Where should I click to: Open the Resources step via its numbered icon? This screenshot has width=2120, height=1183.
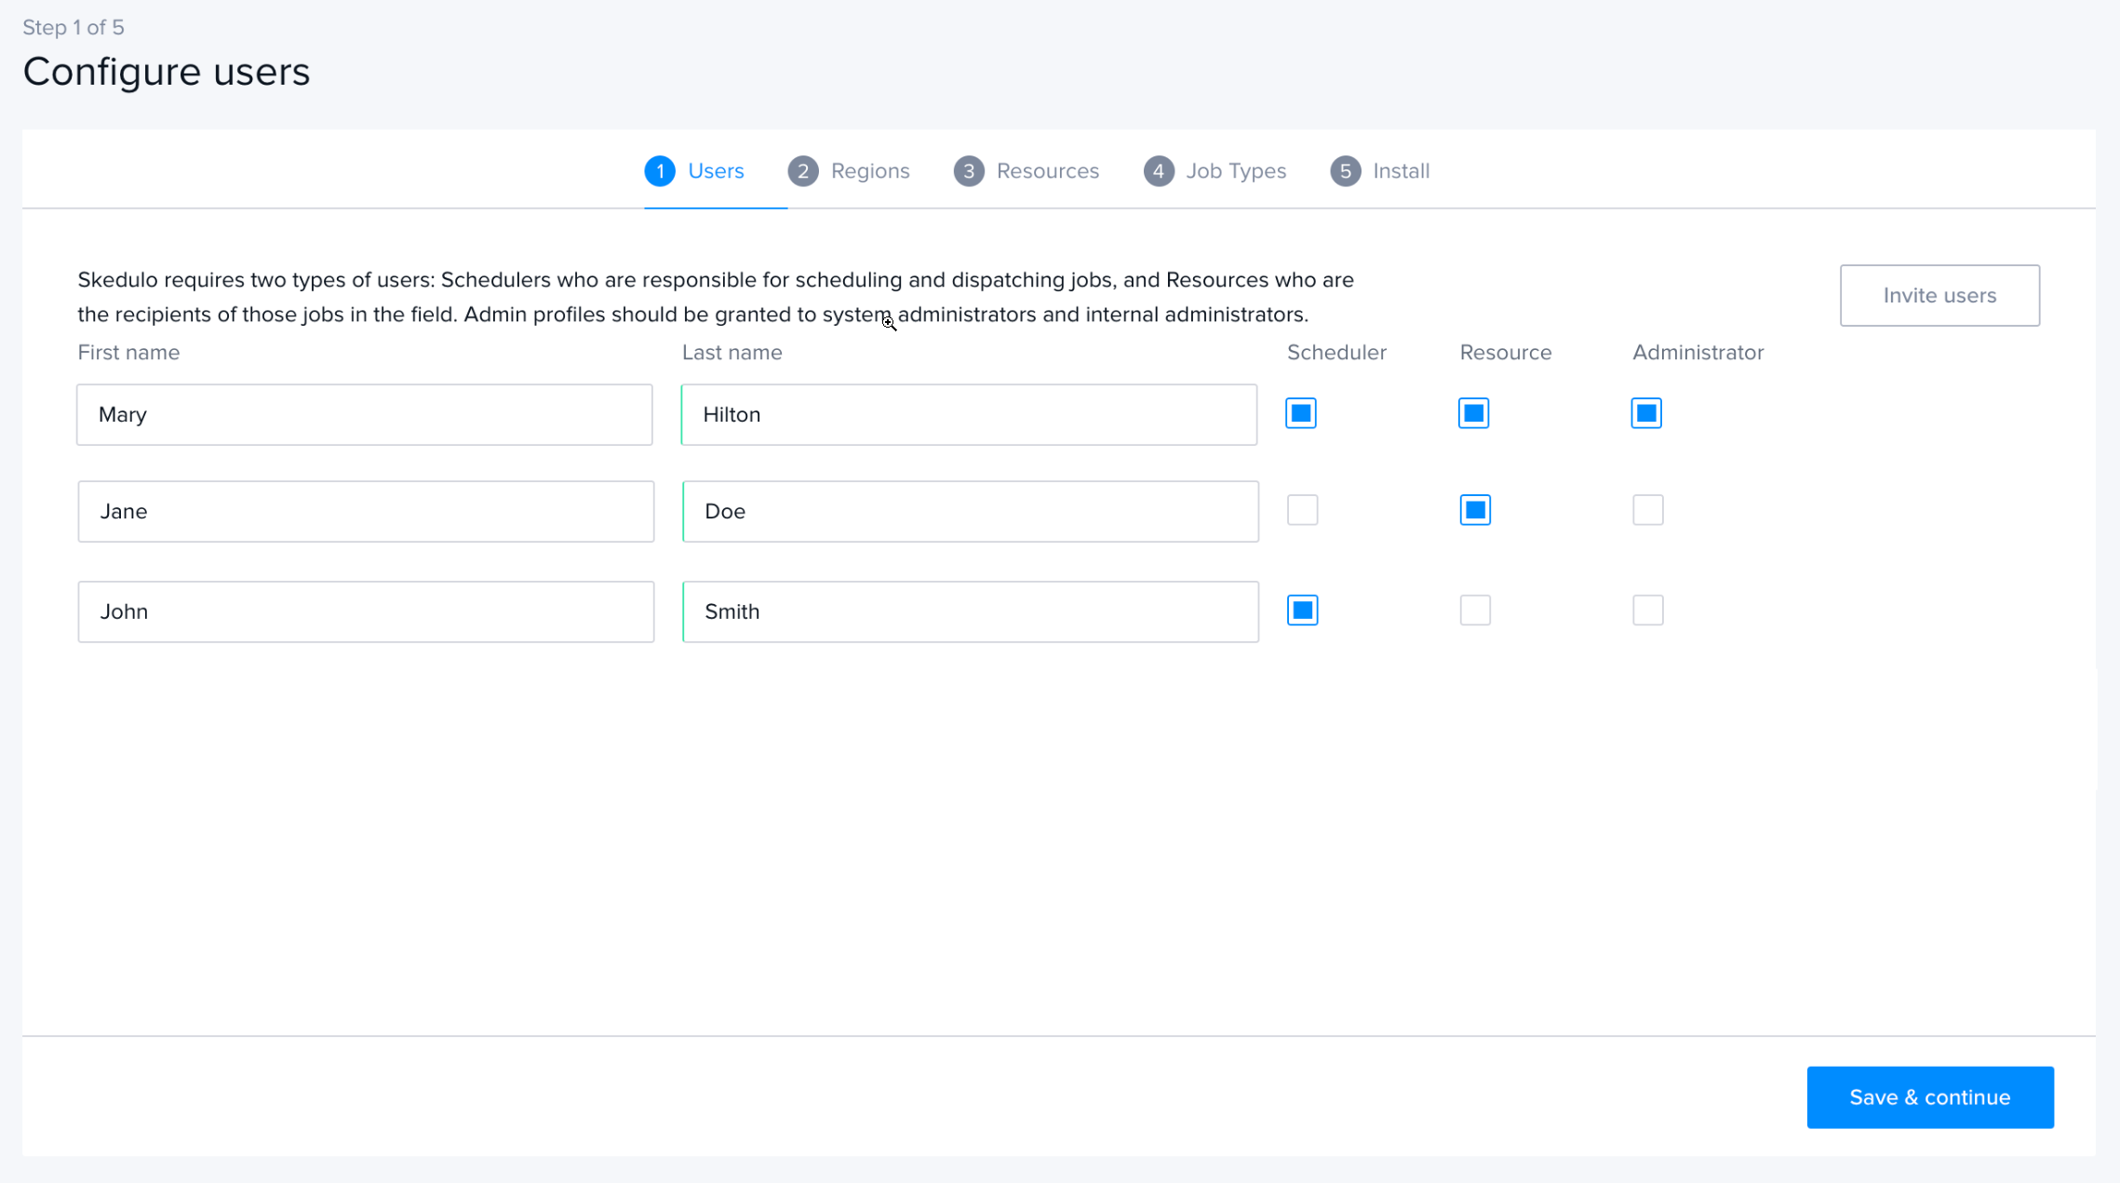point(969,170)
